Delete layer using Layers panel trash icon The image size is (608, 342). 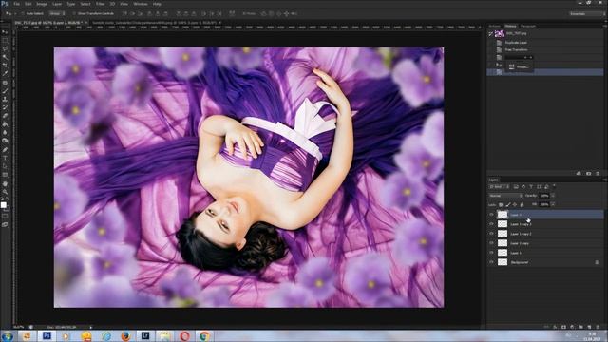pos(598,327)
